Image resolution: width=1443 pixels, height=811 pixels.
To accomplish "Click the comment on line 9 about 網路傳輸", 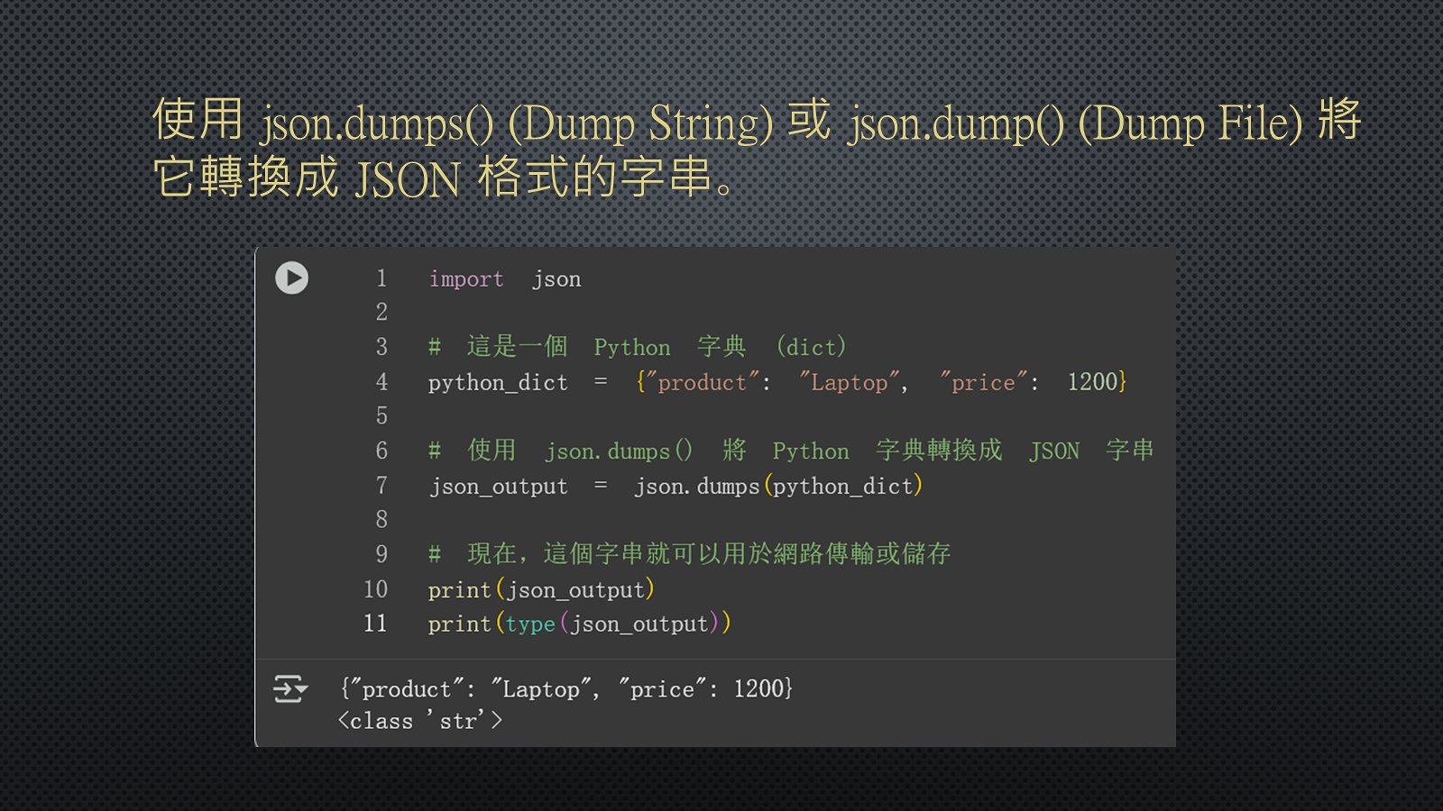I will [690, 554].
